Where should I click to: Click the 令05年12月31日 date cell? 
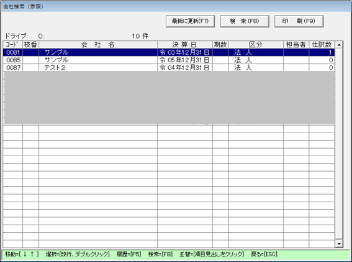click(x=185, y=60)
